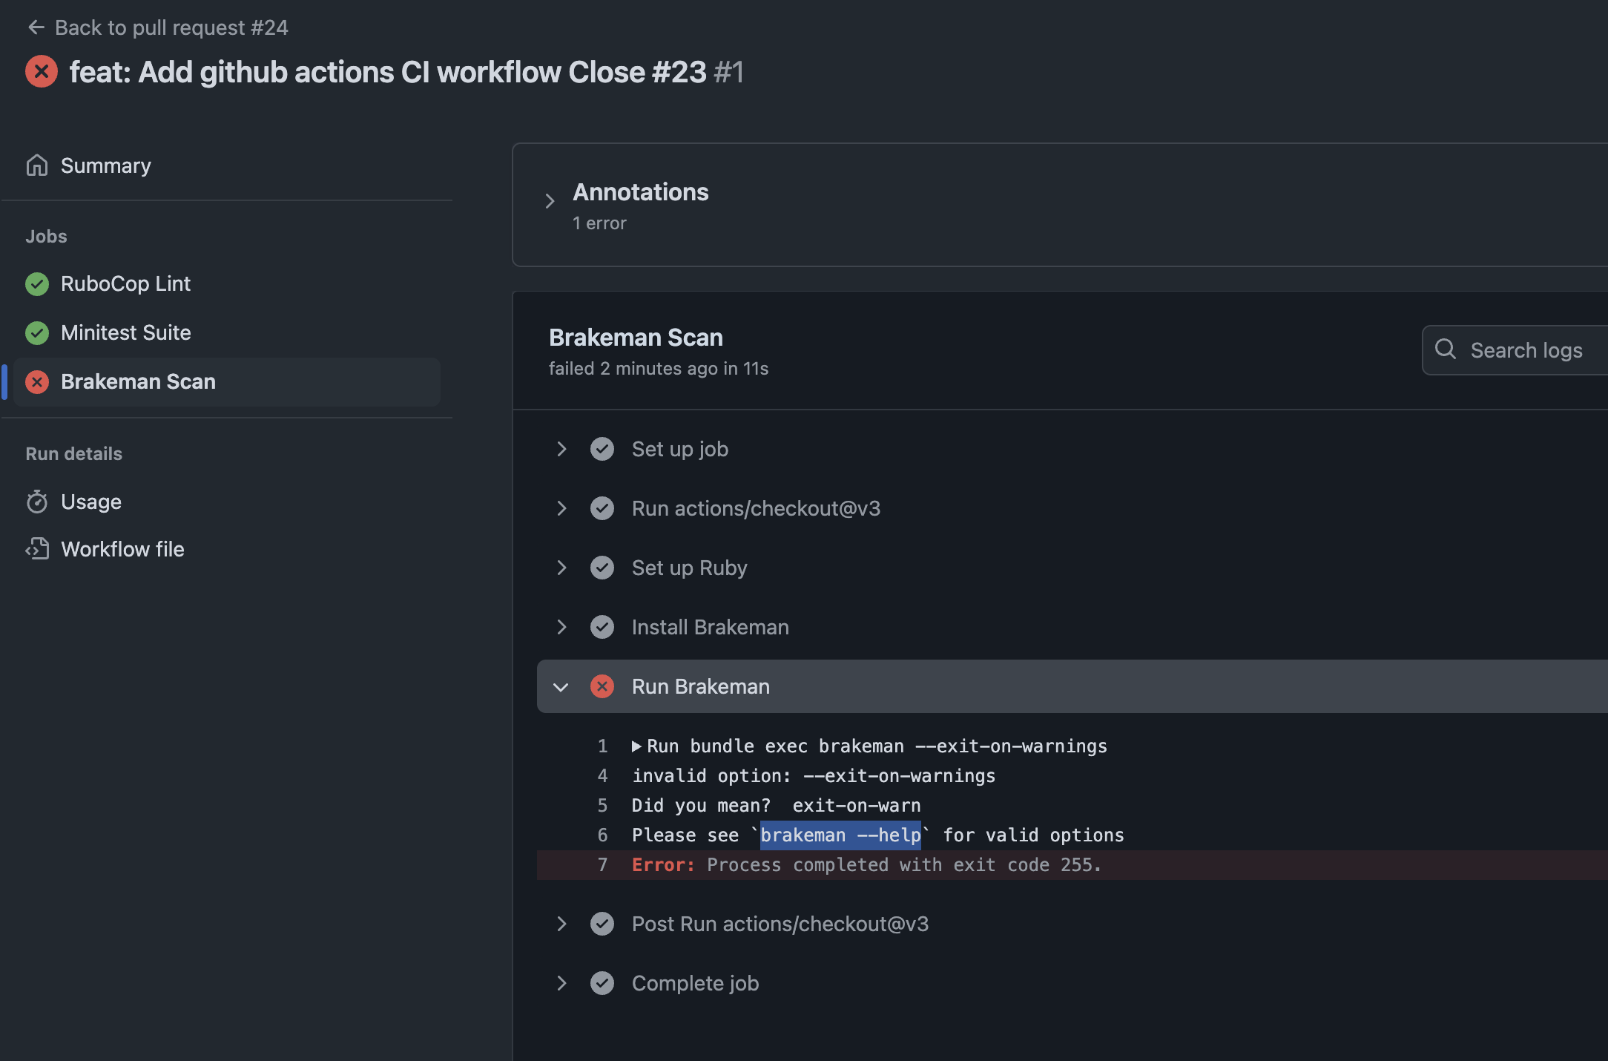Expand the Annotations section
The image size is (1608, 1061).
pyautogui.click(x=550, y=201)
